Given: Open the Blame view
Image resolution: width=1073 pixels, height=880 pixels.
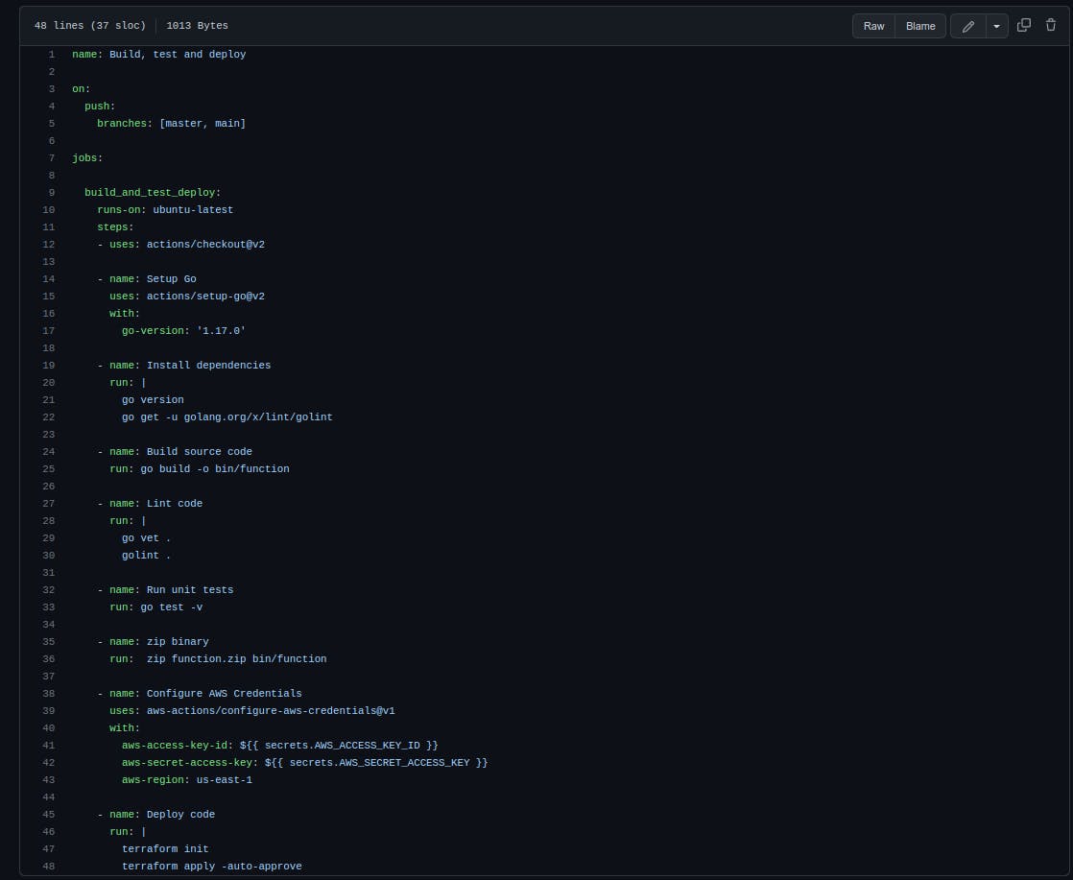Looking at the screenshot, I should pyautogui.click(x=919, y=26).
